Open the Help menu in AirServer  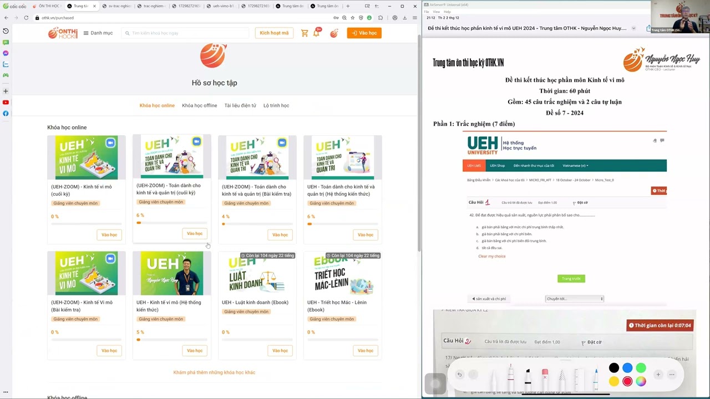(447, 12)
